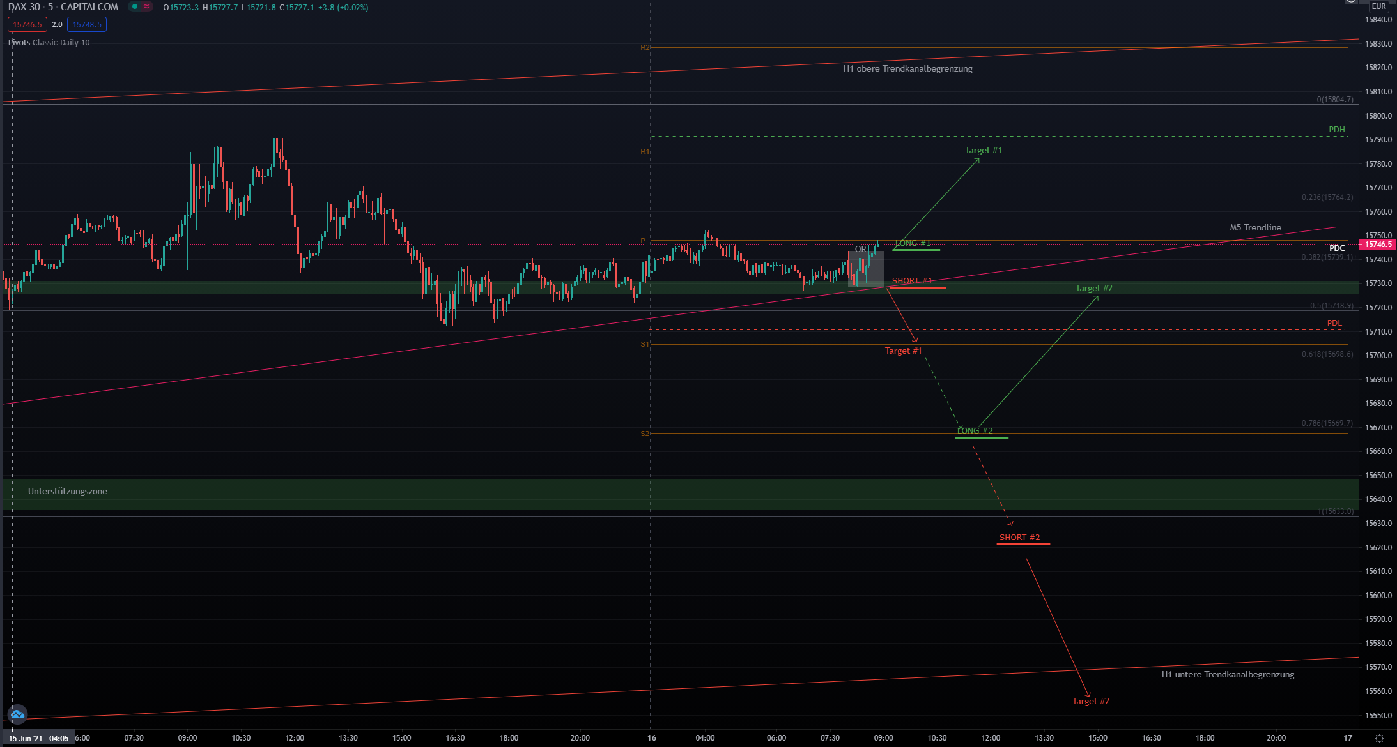Click the LONG #2 label near S2
Screen dimensions: 1397x747
(x=975, y=431)
